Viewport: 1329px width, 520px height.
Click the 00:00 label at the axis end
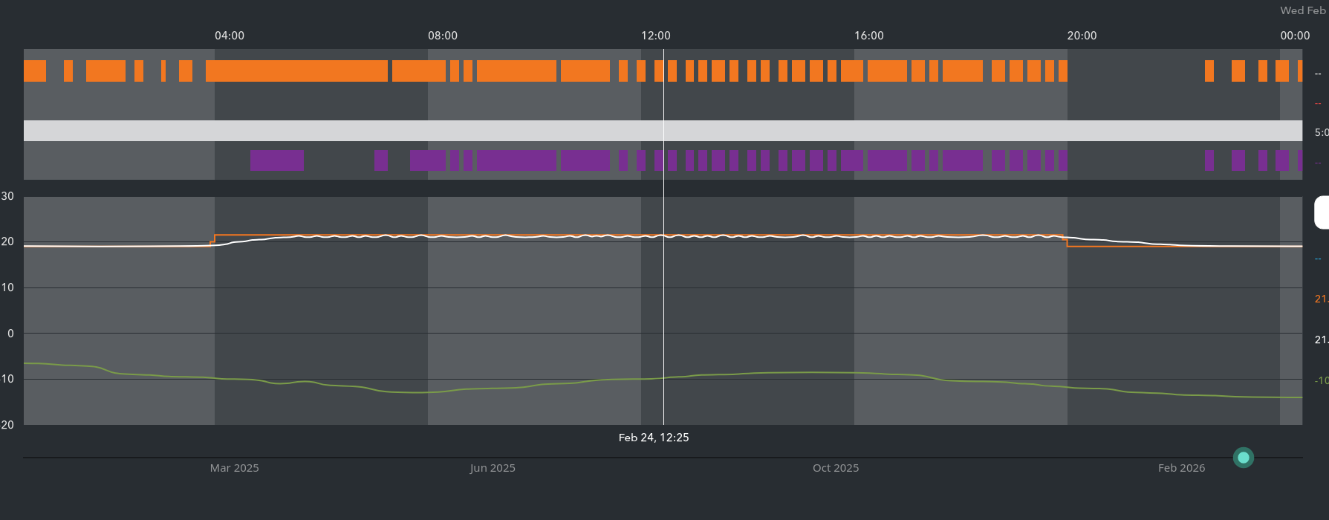click(1294, 36)
